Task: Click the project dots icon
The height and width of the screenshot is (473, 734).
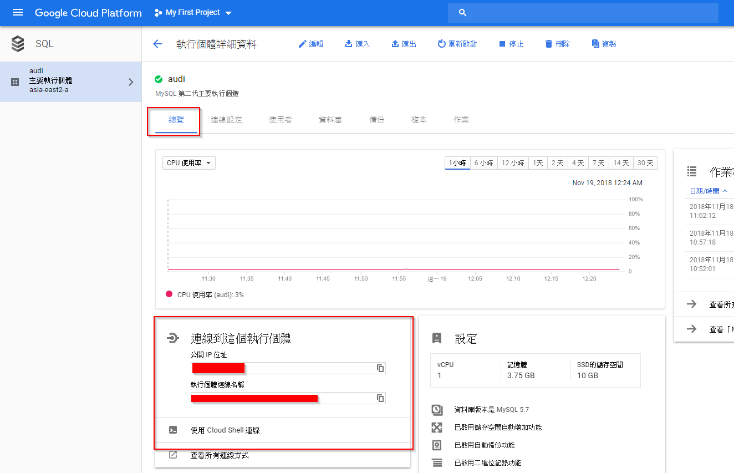Action: [159, 13]
